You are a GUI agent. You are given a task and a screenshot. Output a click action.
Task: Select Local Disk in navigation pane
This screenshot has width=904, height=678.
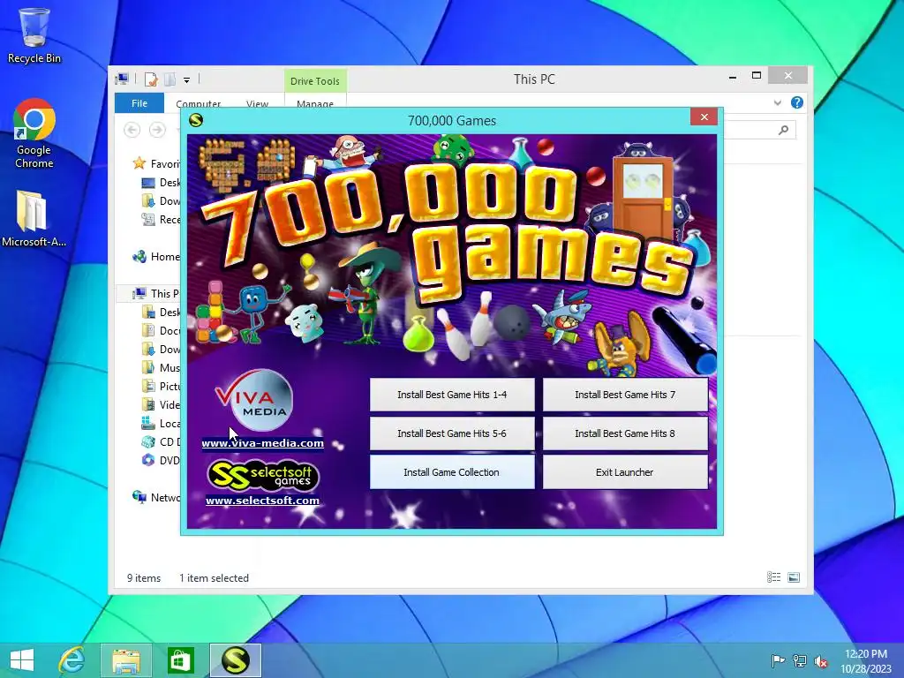click(161, 423)
